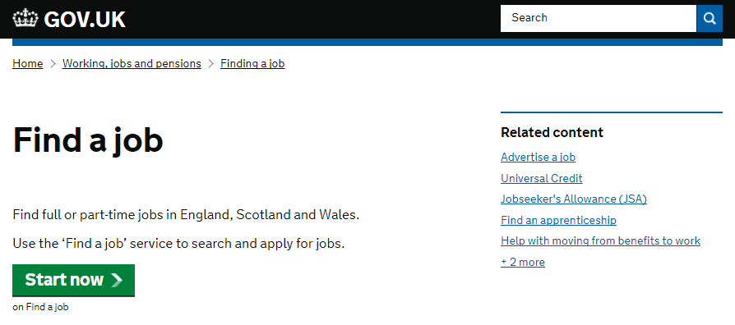Click the magnifying glass search icon
The height and width of the screenshot is (325, 735).
click(710, 19)
